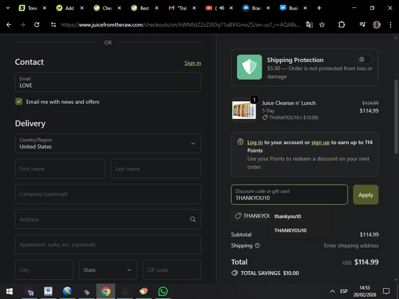Click the Juice Cleanse product thumbnail
The image size is (399, 299).
244,110
